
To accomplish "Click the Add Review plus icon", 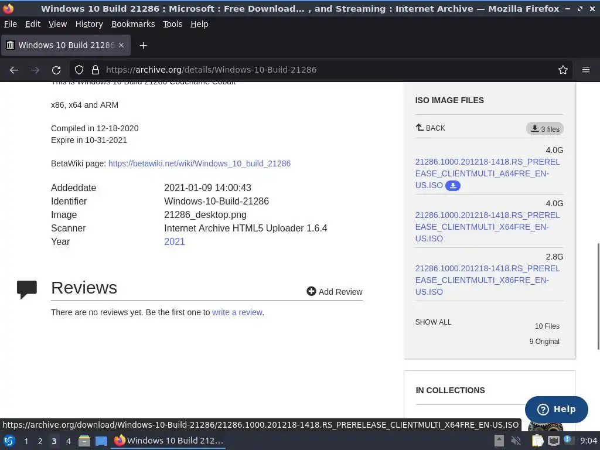I will pyautogui.click(x=312, y=292).
